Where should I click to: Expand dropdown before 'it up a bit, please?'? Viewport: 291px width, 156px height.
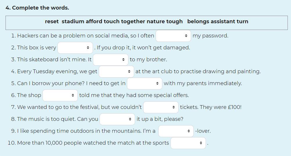(x=117, y=119)
